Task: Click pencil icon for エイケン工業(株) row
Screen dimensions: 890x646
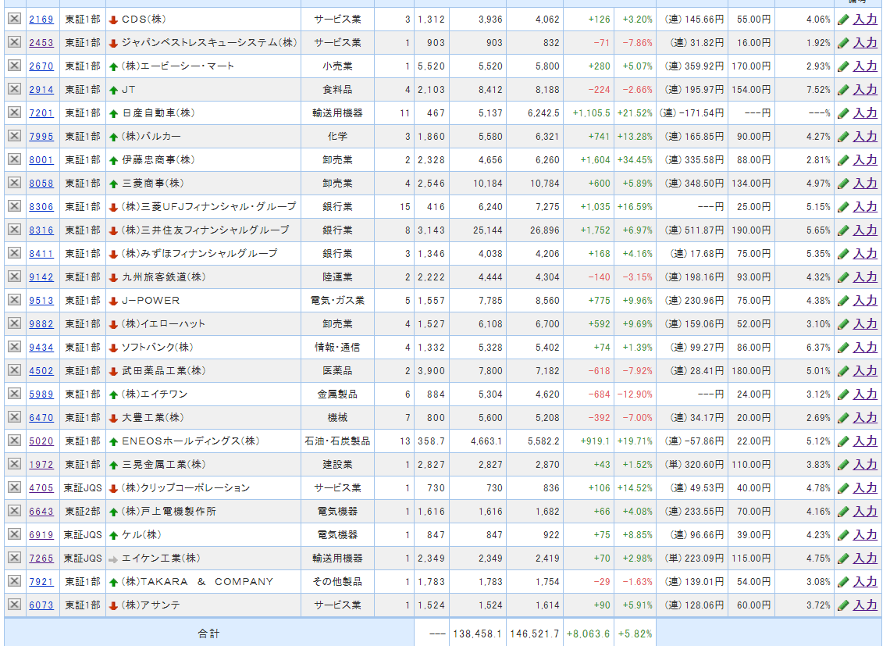Action: (843, 559)
